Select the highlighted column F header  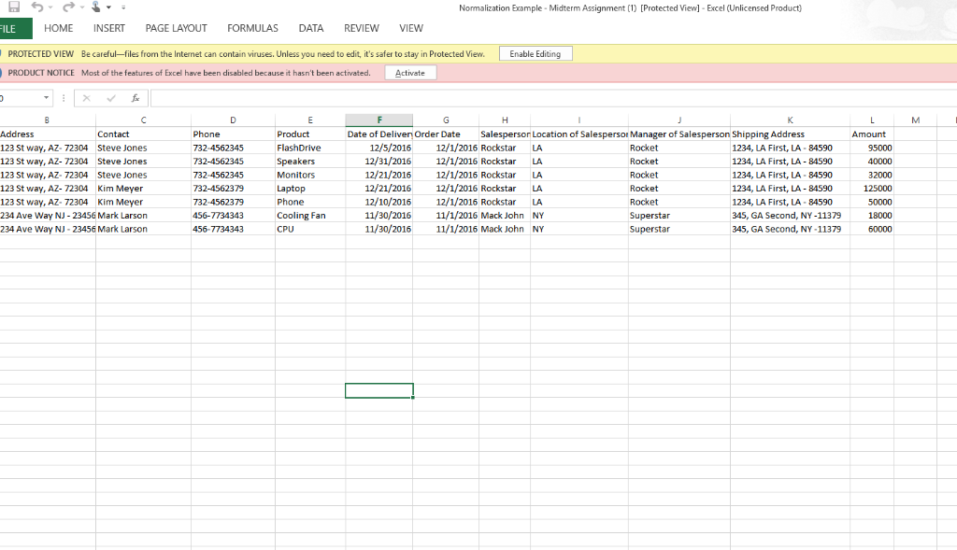point(379,120)
